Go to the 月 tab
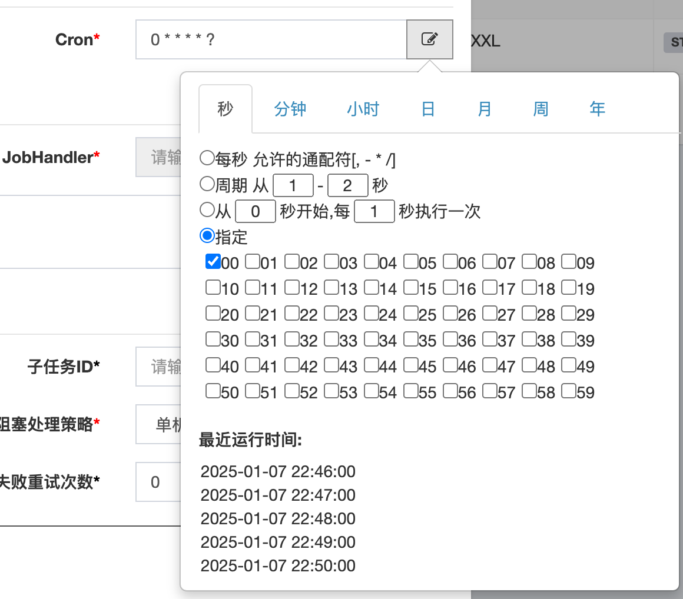 484,109
